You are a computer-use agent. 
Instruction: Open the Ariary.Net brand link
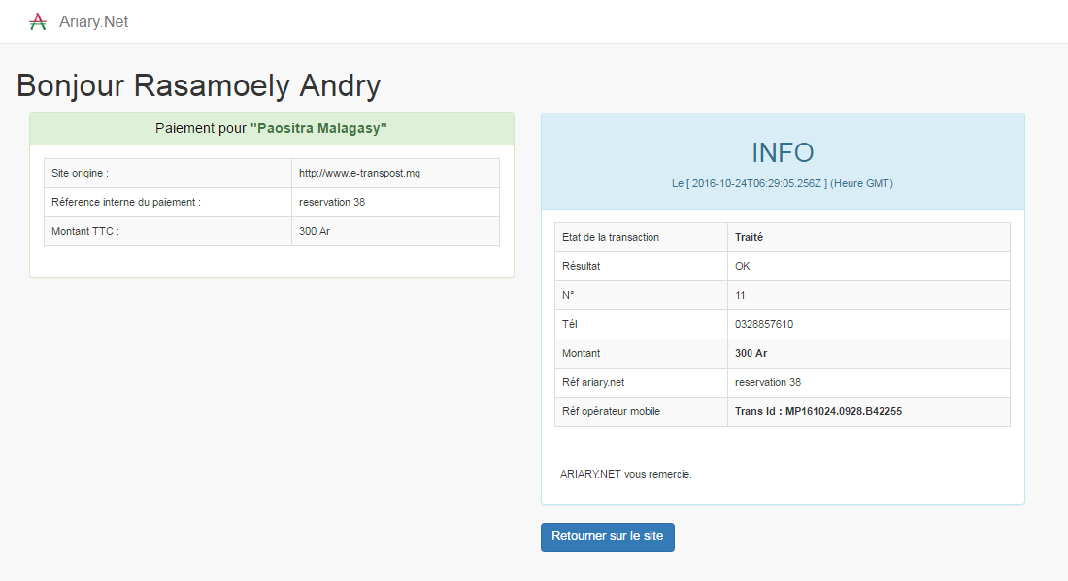coord(93,21)
